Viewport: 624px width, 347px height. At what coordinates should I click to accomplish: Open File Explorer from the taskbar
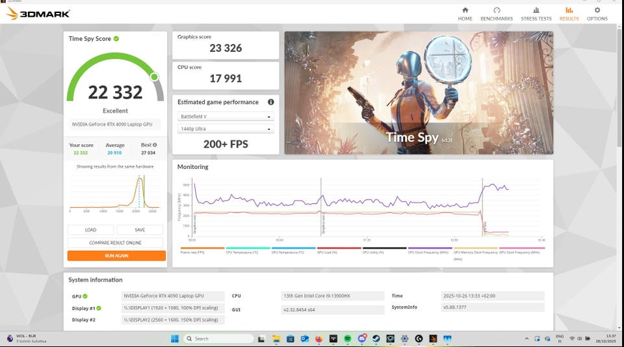tap(276, 339)
